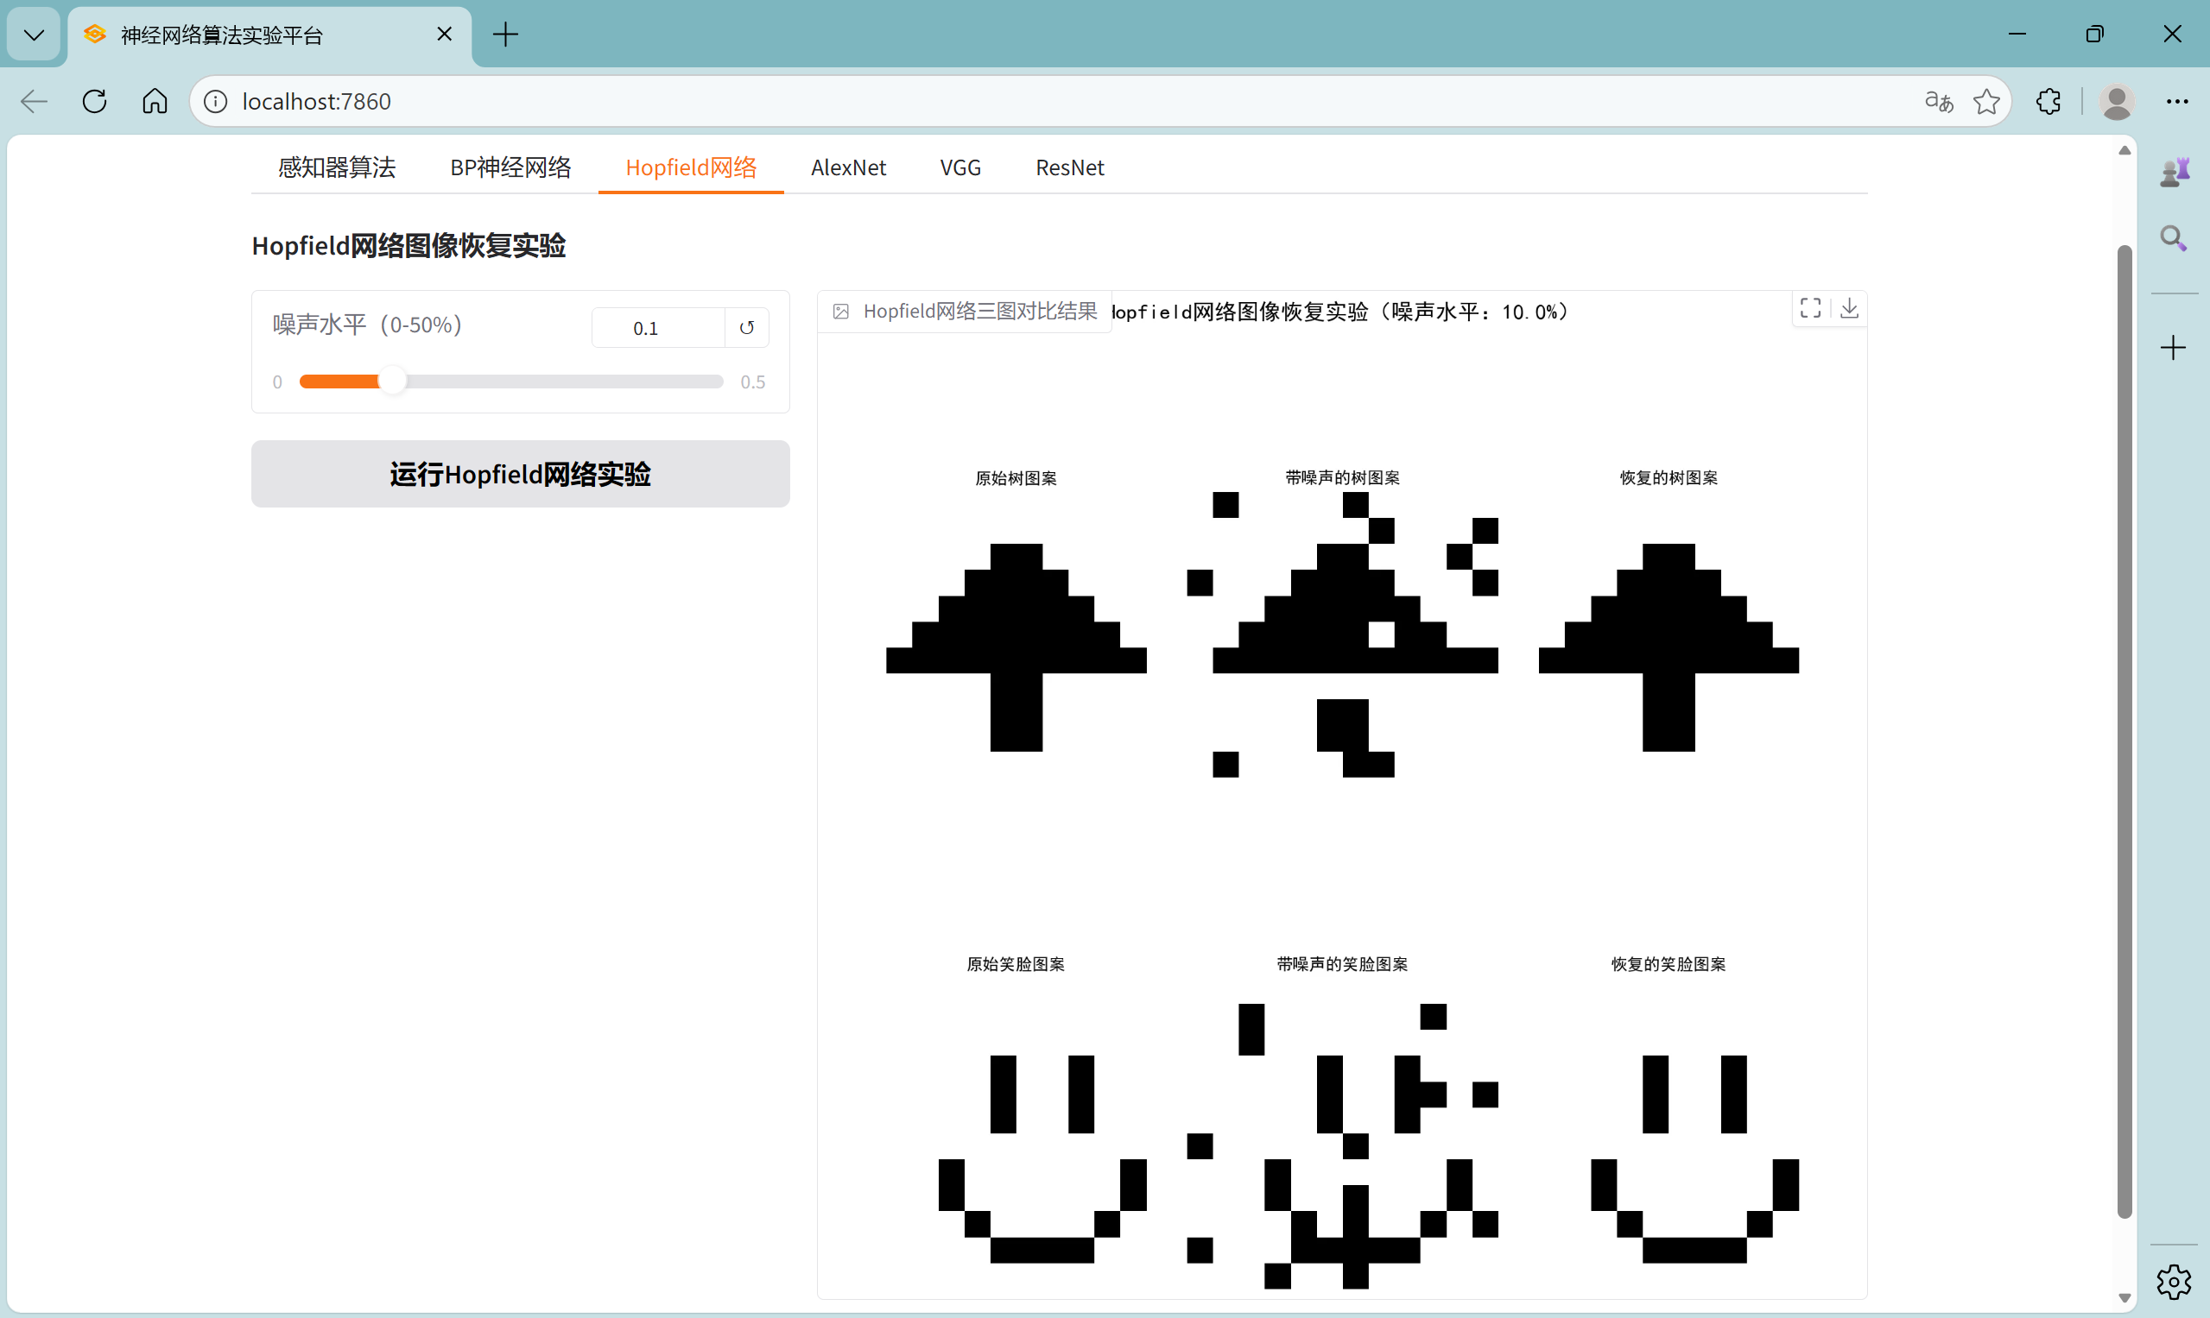Click the reset noise level icon
The width and height of the screenshot is (2210, 1318).
point(746,328)
